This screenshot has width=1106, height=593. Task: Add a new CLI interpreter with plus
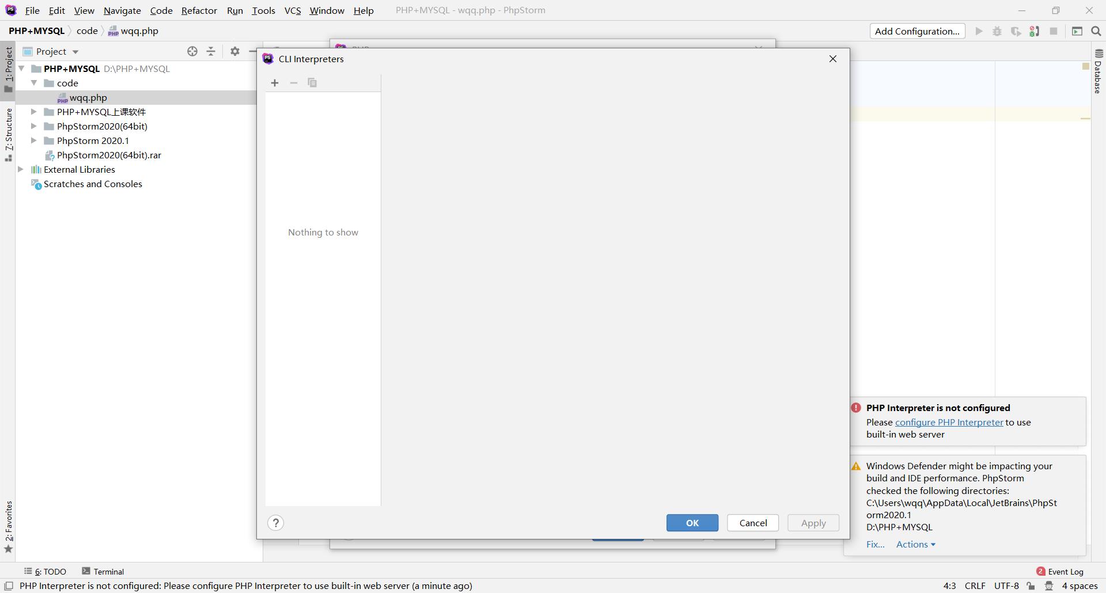[275, 83]
